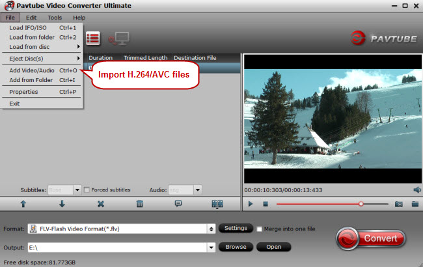Open the File menu

click(x=10, y=18)
